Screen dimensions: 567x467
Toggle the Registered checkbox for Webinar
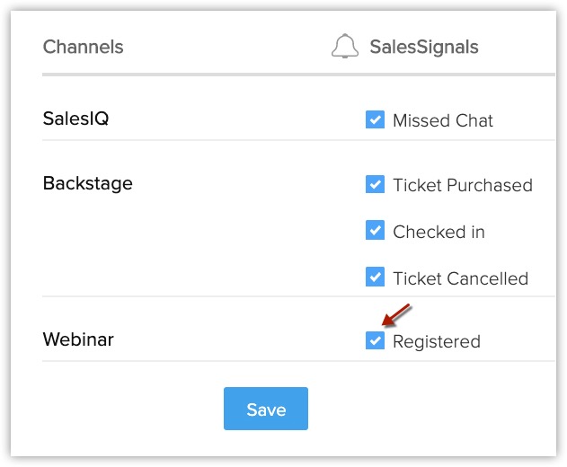pos(376,340)
